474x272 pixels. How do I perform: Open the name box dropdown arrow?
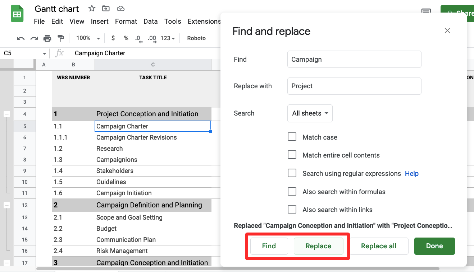click(x=45, y=53)
